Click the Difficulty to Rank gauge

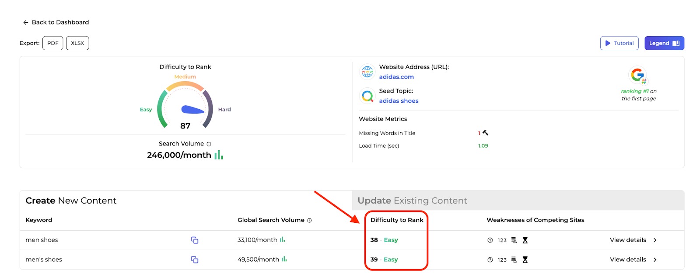click(185, 105)
